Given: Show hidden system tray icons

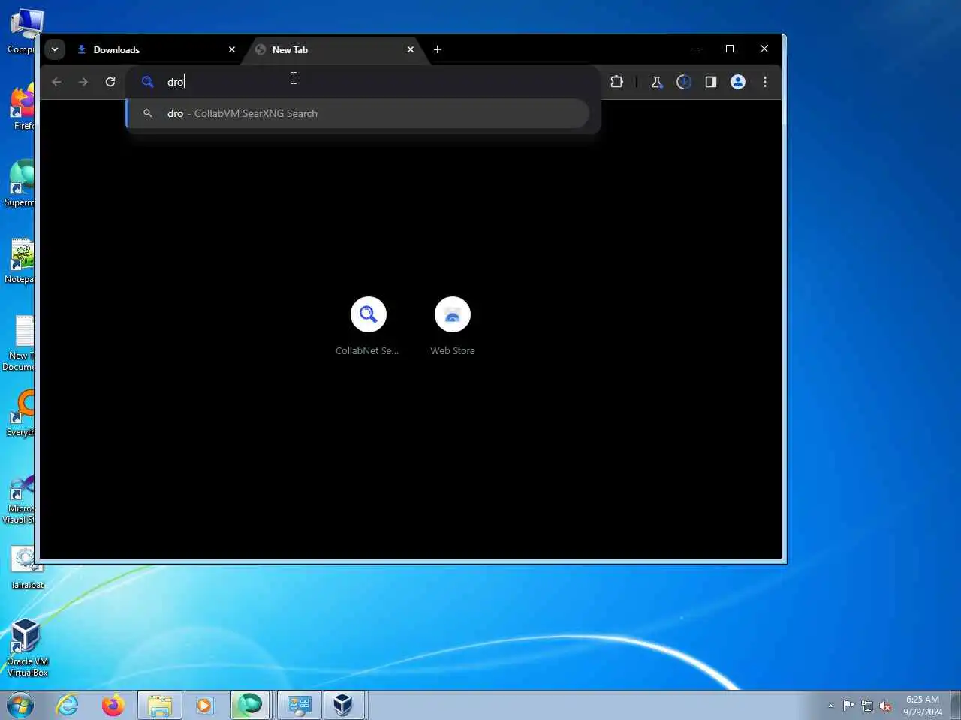Looking at the screenshot, I should click(x=830, y=706).
